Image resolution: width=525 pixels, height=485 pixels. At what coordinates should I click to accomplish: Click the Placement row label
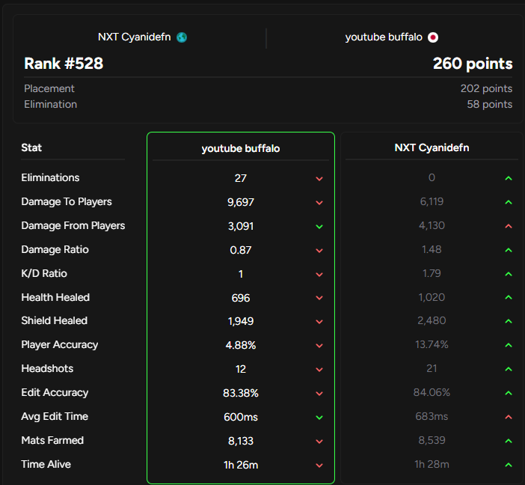49,88
